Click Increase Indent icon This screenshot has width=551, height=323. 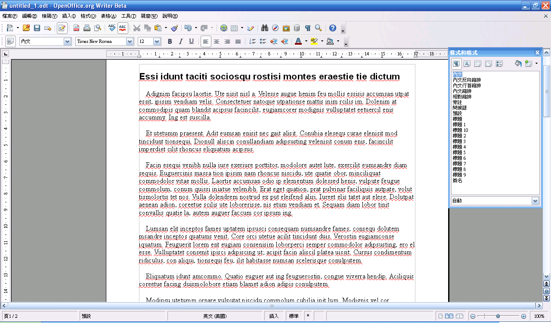[x=285, y=41]
